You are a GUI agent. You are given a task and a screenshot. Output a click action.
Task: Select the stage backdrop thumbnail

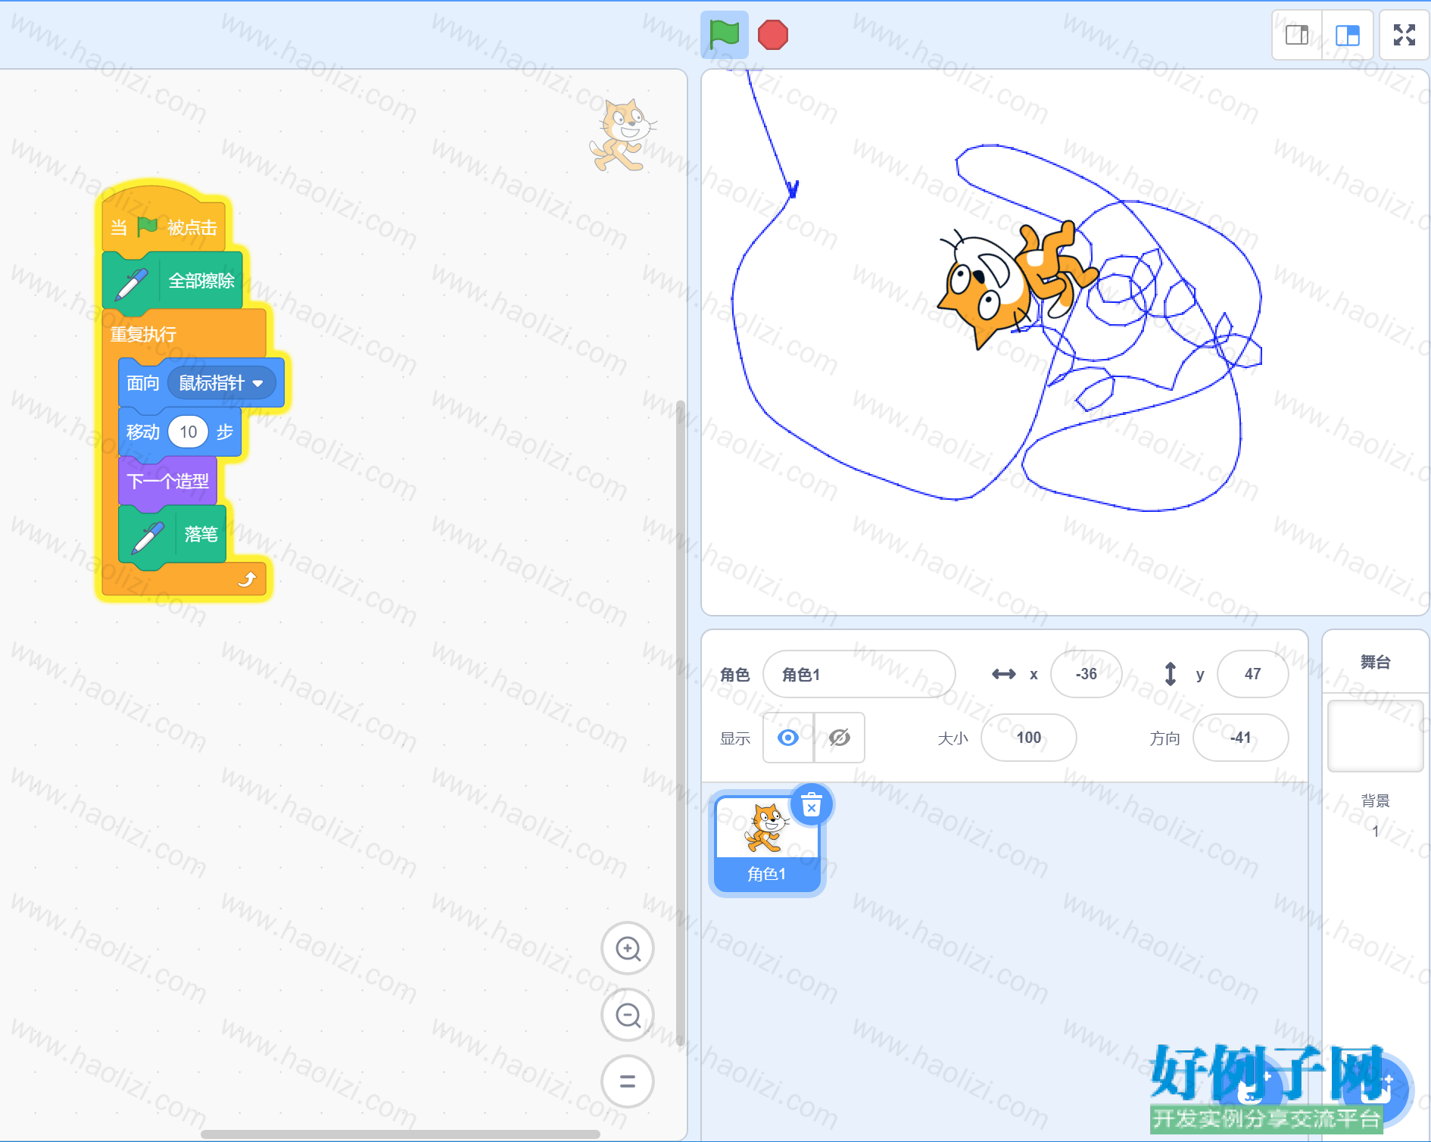click(1376, 736)
